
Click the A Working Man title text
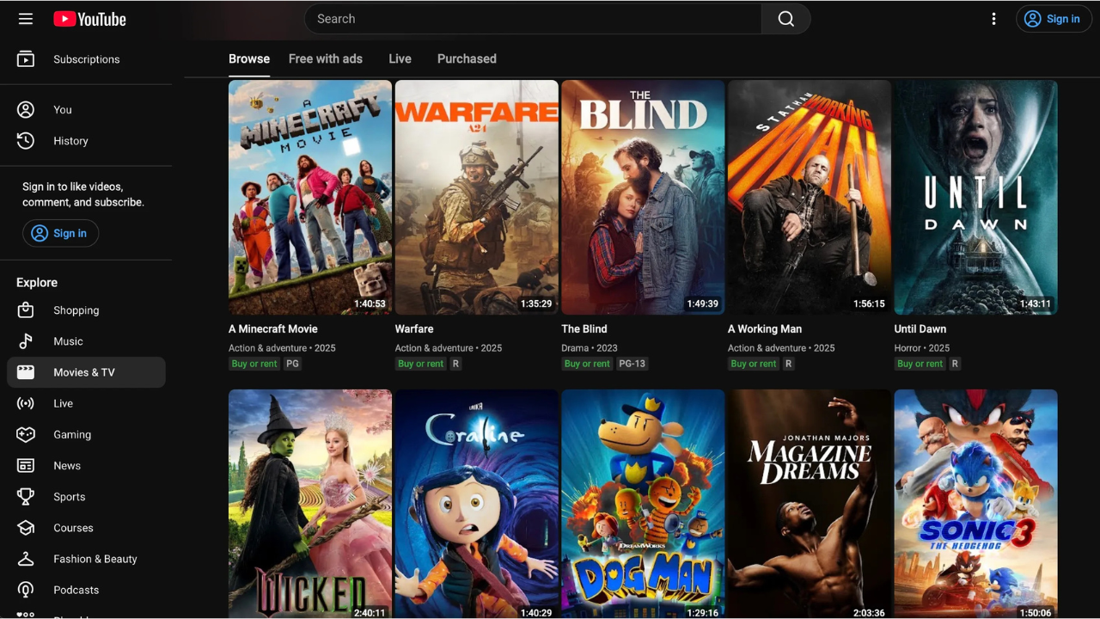(x=765, y=329)
